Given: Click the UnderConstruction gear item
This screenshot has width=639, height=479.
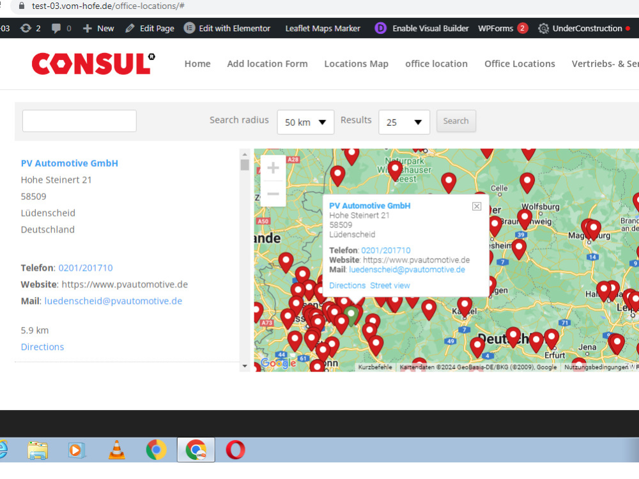Looking at the screenshot, I should click(x=583, y=28).
